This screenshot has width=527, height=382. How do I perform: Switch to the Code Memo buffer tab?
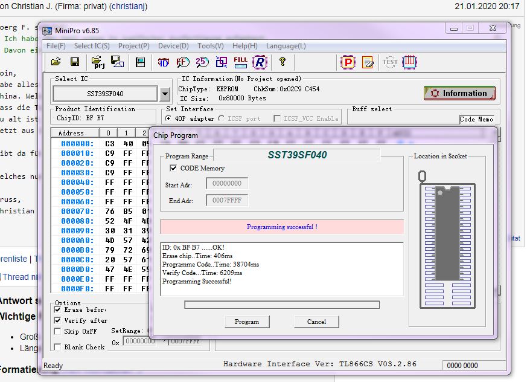click(x=476, y=119)
